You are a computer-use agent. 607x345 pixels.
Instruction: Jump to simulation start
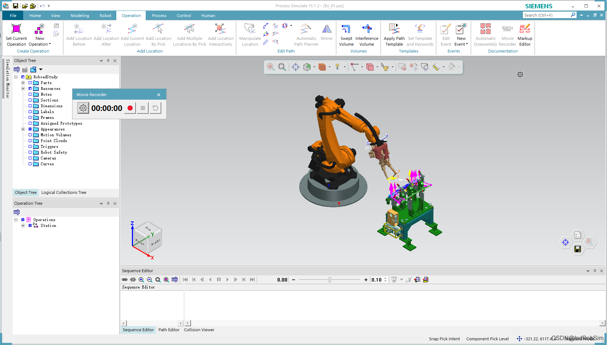186,280
